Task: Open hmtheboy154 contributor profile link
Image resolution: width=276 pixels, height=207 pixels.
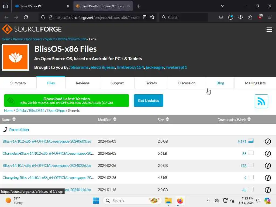Action: tap(130, 67)
